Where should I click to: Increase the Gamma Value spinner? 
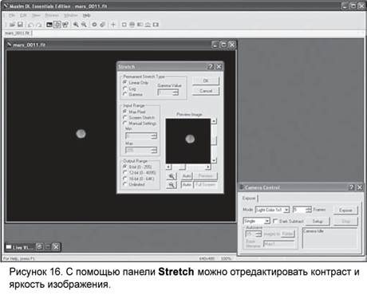(x=176, y=91)
